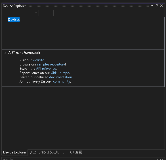Switch to the ソリューション エクスプローラー tab
Screen dimensions: 166x160
point(48,152)
